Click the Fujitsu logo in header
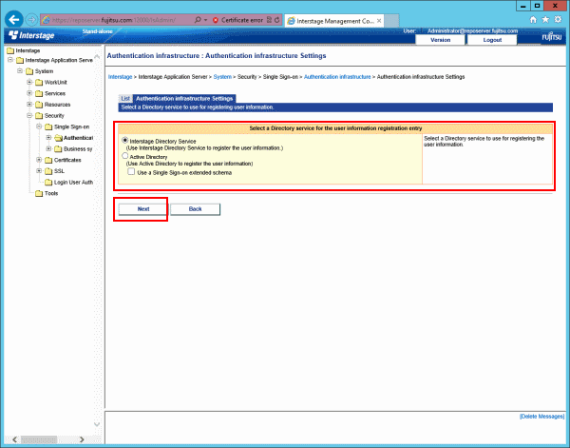 [x=551, y=37]
